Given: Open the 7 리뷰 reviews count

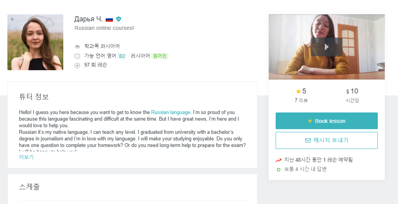Looking at the screenshot, I should (x=301, y=100).
